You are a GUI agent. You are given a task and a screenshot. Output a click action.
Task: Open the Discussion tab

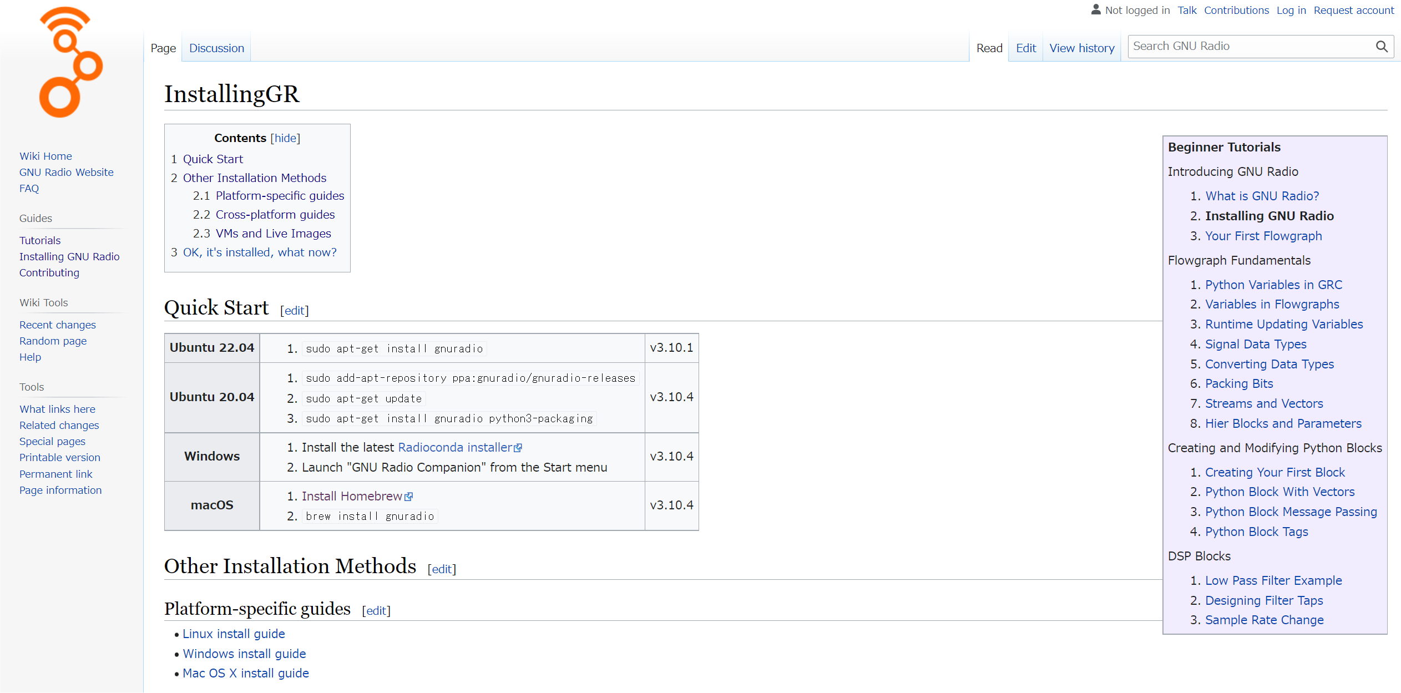[x=216, y=48]
